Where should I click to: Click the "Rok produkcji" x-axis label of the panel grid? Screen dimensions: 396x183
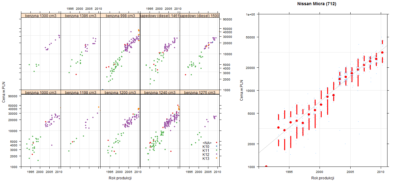click(x=120, y=178)
